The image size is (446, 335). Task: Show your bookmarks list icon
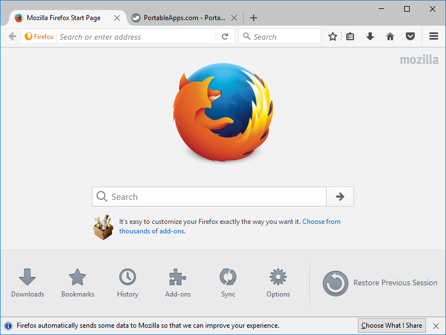click(350, 37)
